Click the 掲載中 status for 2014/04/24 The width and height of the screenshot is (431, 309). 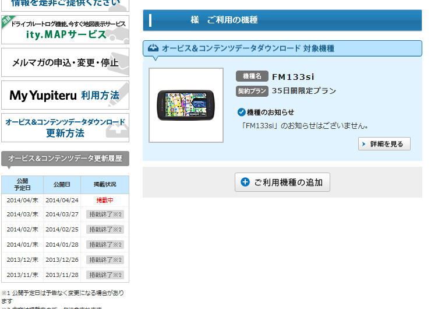click(x=105, y=201)
